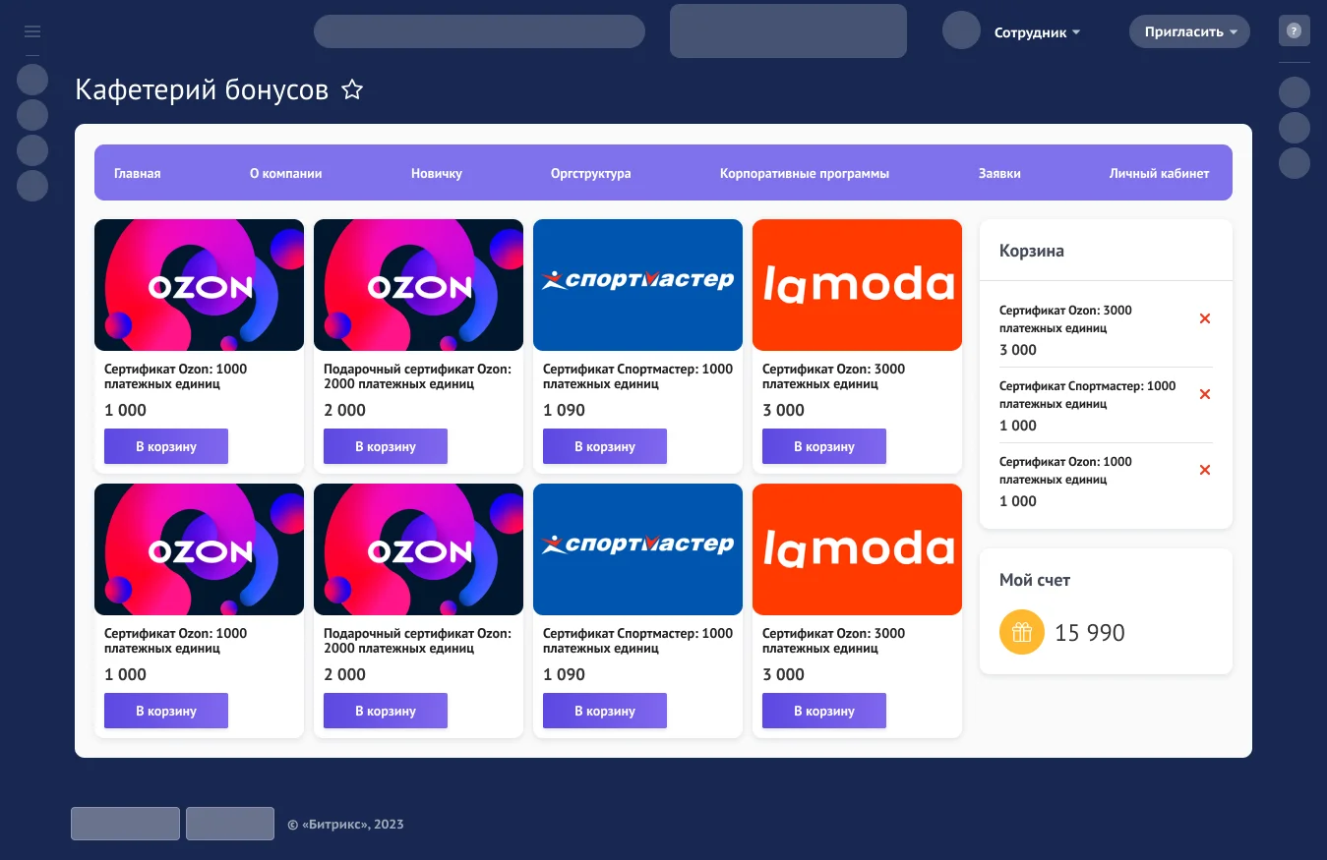
Task: Add bottom-row lamoda 3000 certificate to cart
Action: (x=824, y=711)
